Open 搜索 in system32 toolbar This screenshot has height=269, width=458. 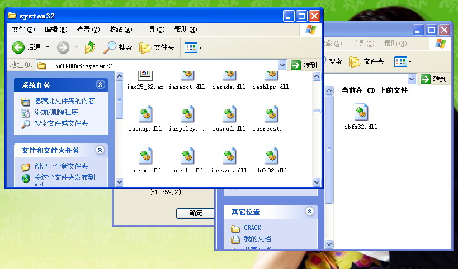[x=118, y=47]
